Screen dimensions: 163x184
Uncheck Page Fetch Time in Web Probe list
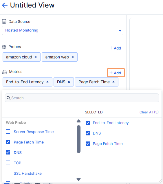[8, 142]
